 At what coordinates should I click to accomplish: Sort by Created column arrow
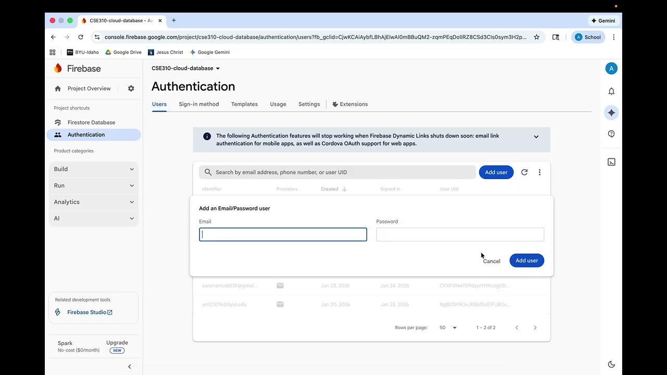pyautogui.click(x=344, y=189)
